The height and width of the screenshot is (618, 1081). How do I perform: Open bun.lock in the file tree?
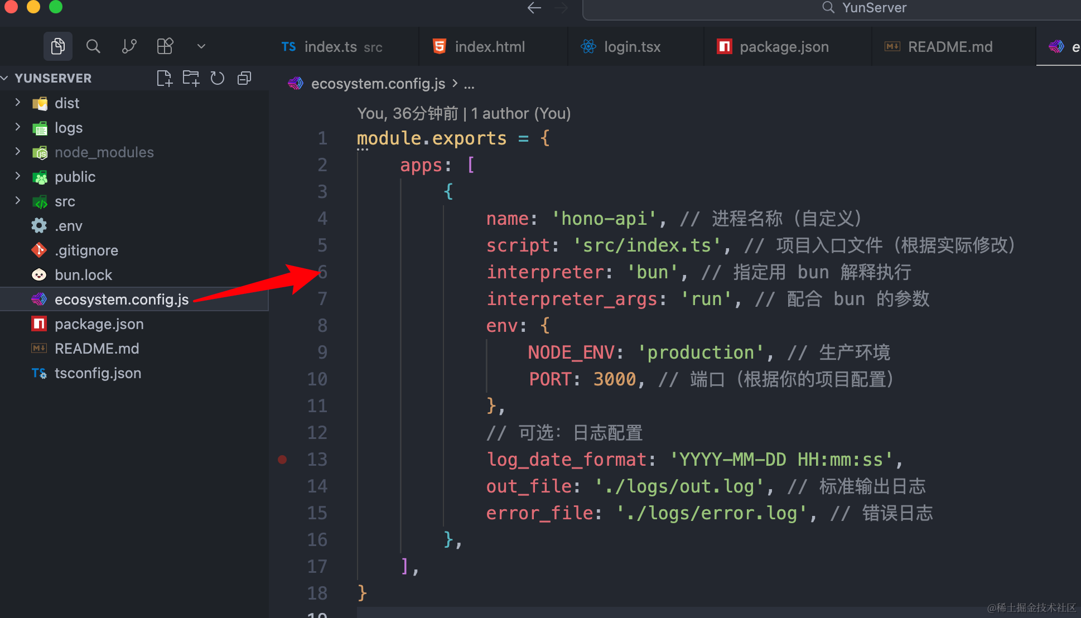pyautogui.click(x=83, y=275)
